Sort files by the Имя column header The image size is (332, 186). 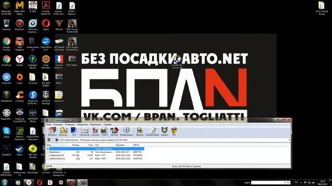tap(56, 145)
